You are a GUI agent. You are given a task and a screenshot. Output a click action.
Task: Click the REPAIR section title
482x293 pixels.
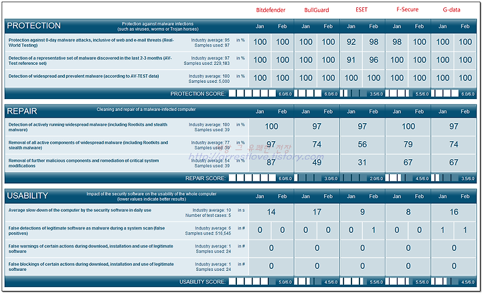pyautogui.click(x=22, y=111)
